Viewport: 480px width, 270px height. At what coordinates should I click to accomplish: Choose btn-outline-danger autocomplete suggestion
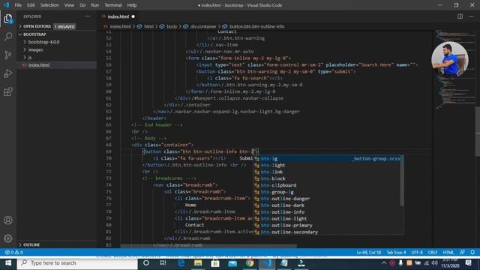pos(328,199)
